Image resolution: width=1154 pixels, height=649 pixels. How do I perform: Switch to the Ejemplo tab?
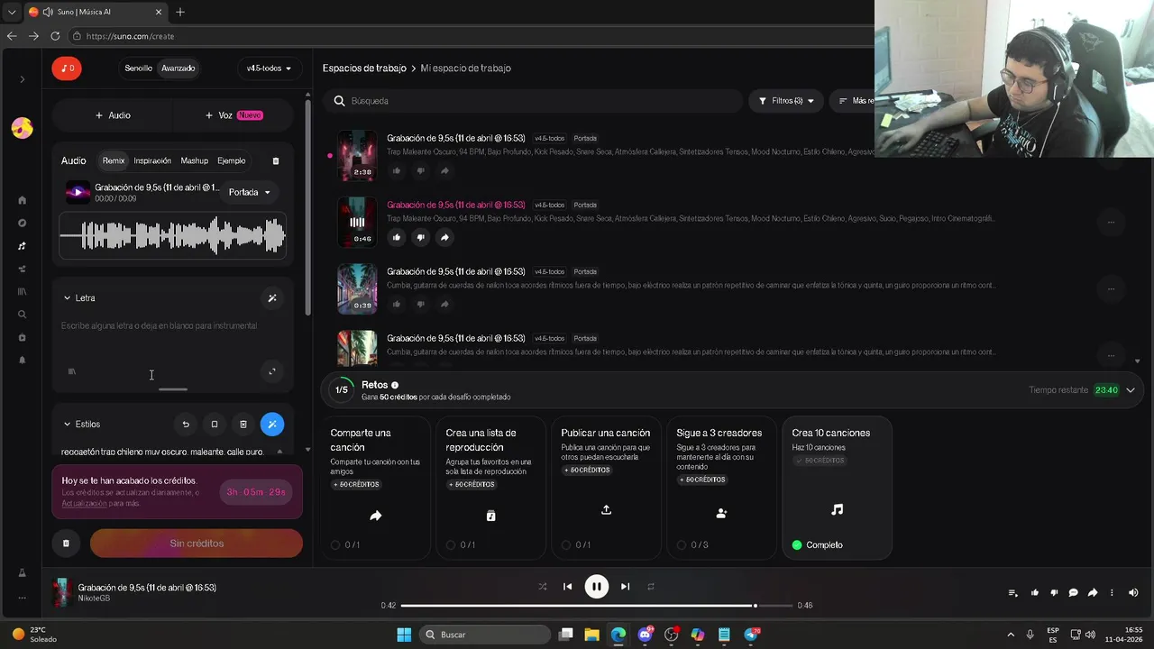click(231, 160)
